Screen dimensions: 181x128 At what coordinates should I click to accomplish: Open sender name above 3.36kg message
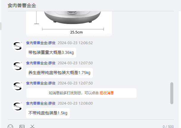41,43
